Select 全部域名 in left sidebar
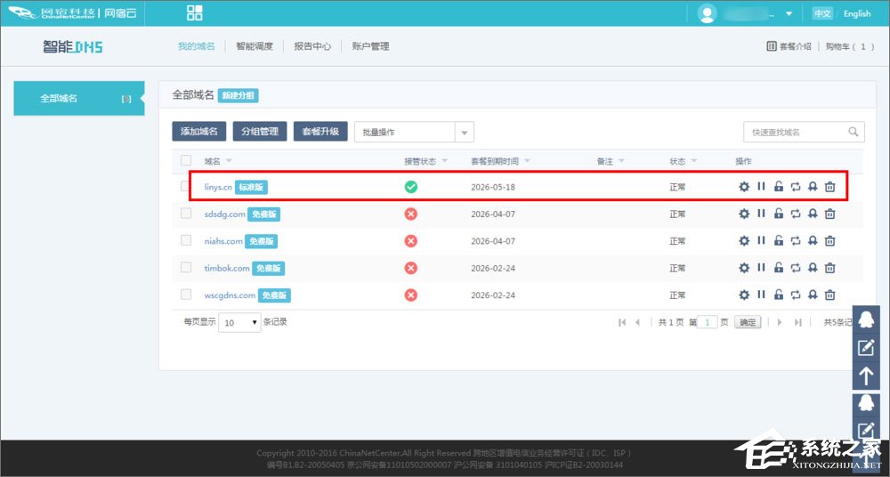 coord(79,98)
